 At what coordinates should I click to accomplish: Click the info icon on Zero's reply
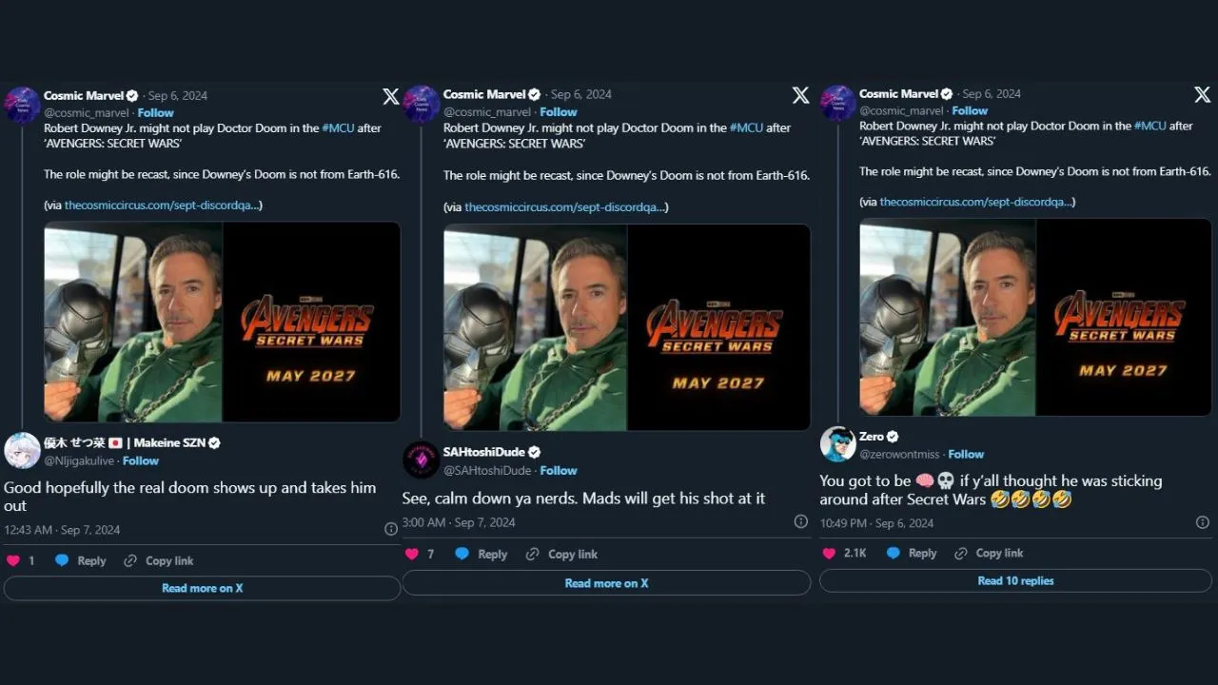(1203, 522)
